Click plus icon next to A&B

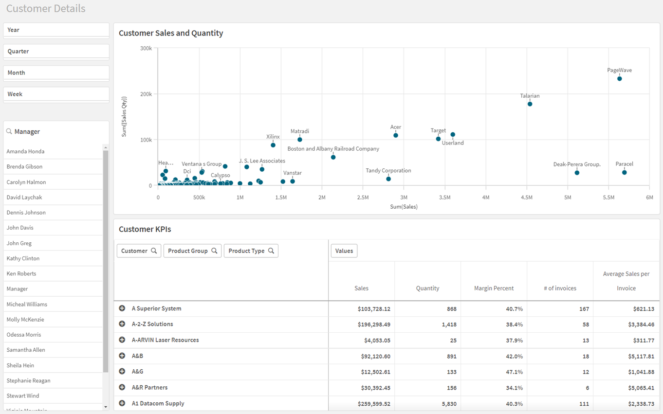coord(122,356)
